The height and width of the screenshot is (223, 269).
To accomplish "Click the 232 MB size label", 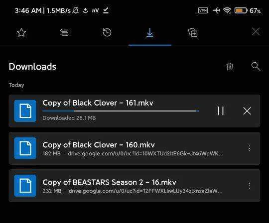I will [x=52, y=191].
